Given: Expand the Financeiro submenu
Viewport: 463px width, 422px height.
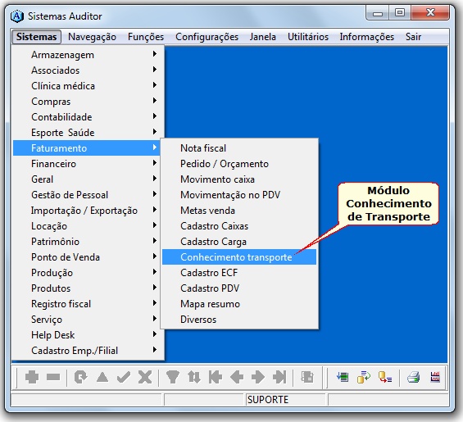Looking at the screenshot, I should (87, 163).
